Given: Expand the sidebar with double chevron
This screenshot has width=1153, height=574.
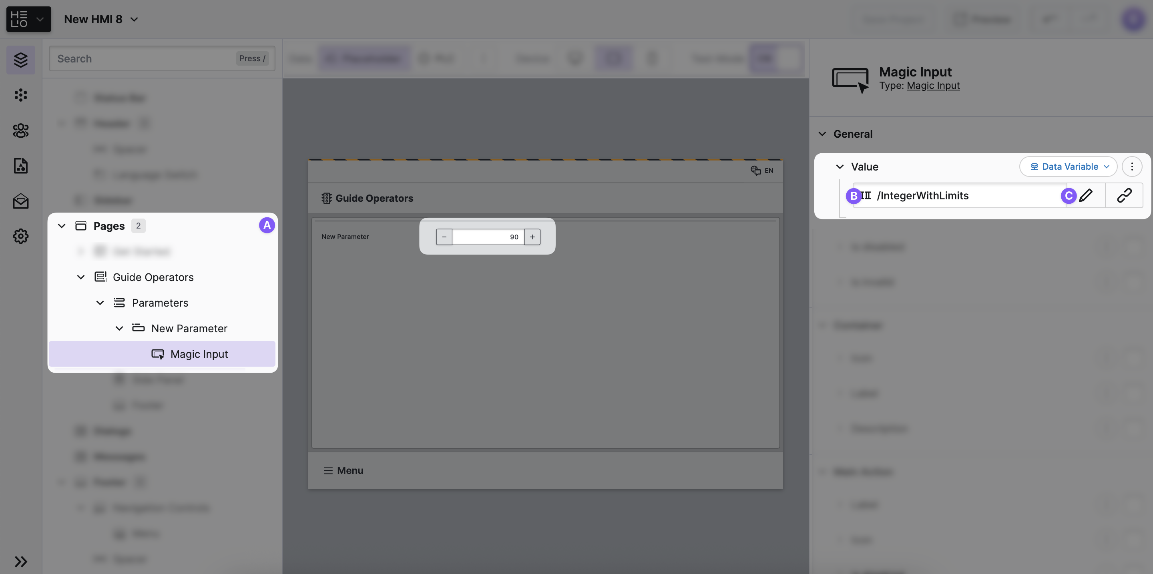Looking at the screenshot, I should click(20, 561).
